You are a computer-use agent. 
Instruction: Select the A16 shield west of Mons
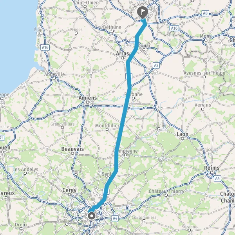click(x=174, y=28)
